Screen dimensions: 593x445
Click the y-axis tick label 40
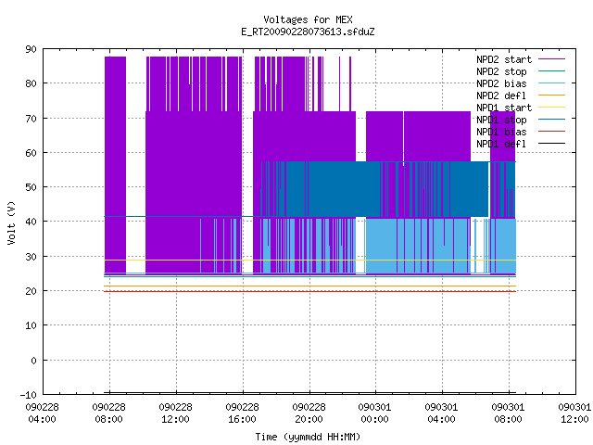pos(31,222)
